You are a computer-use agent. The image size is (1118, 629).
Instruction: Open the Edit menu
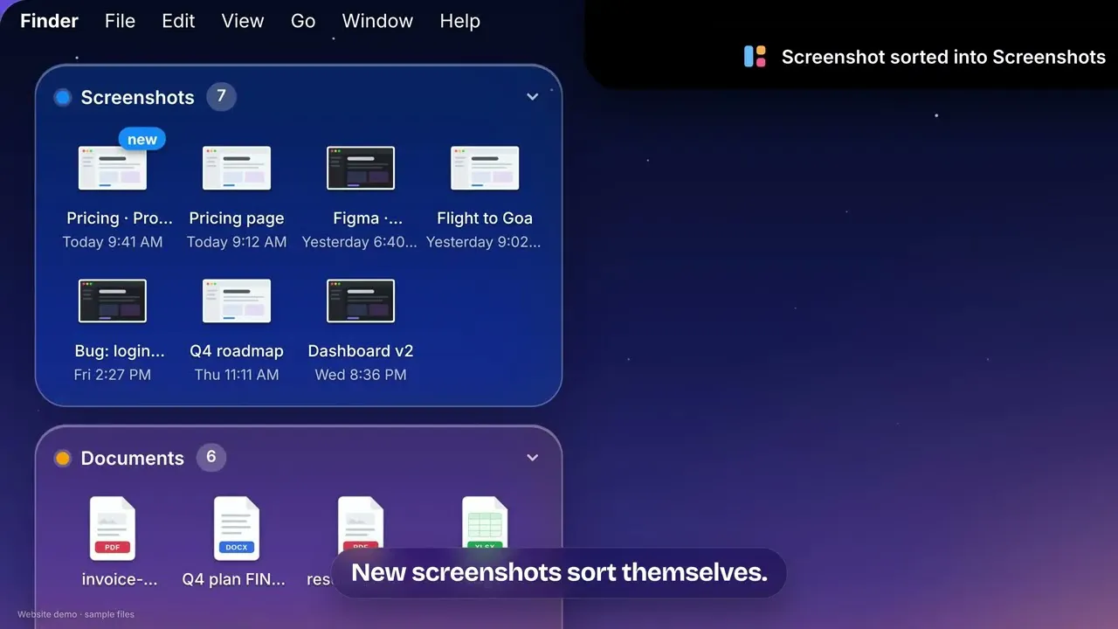pos(178,21)
